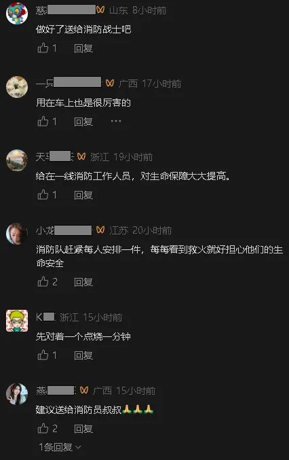Viewport: 289px width, 460px height.
Task: Reply to 建议送给消防员叔叔 comment
Action: 83,429
